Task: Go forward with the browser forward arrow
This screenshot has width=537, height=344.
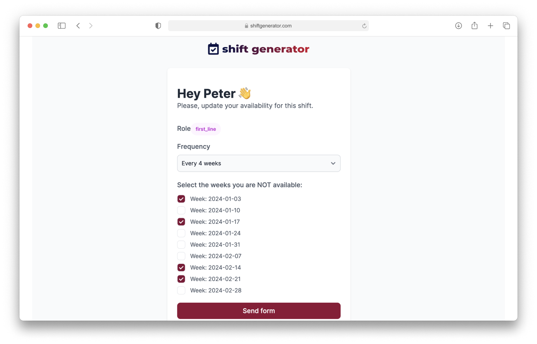Action: tap(91, 26)
